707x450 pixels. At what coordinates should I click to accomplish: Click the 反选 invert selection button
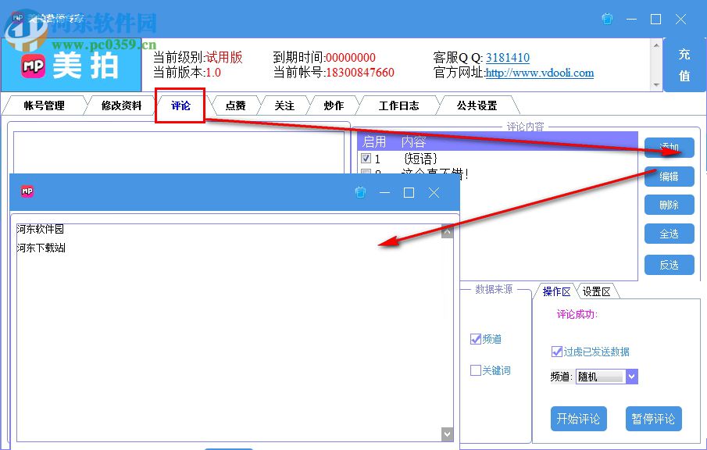pos(669,264)
